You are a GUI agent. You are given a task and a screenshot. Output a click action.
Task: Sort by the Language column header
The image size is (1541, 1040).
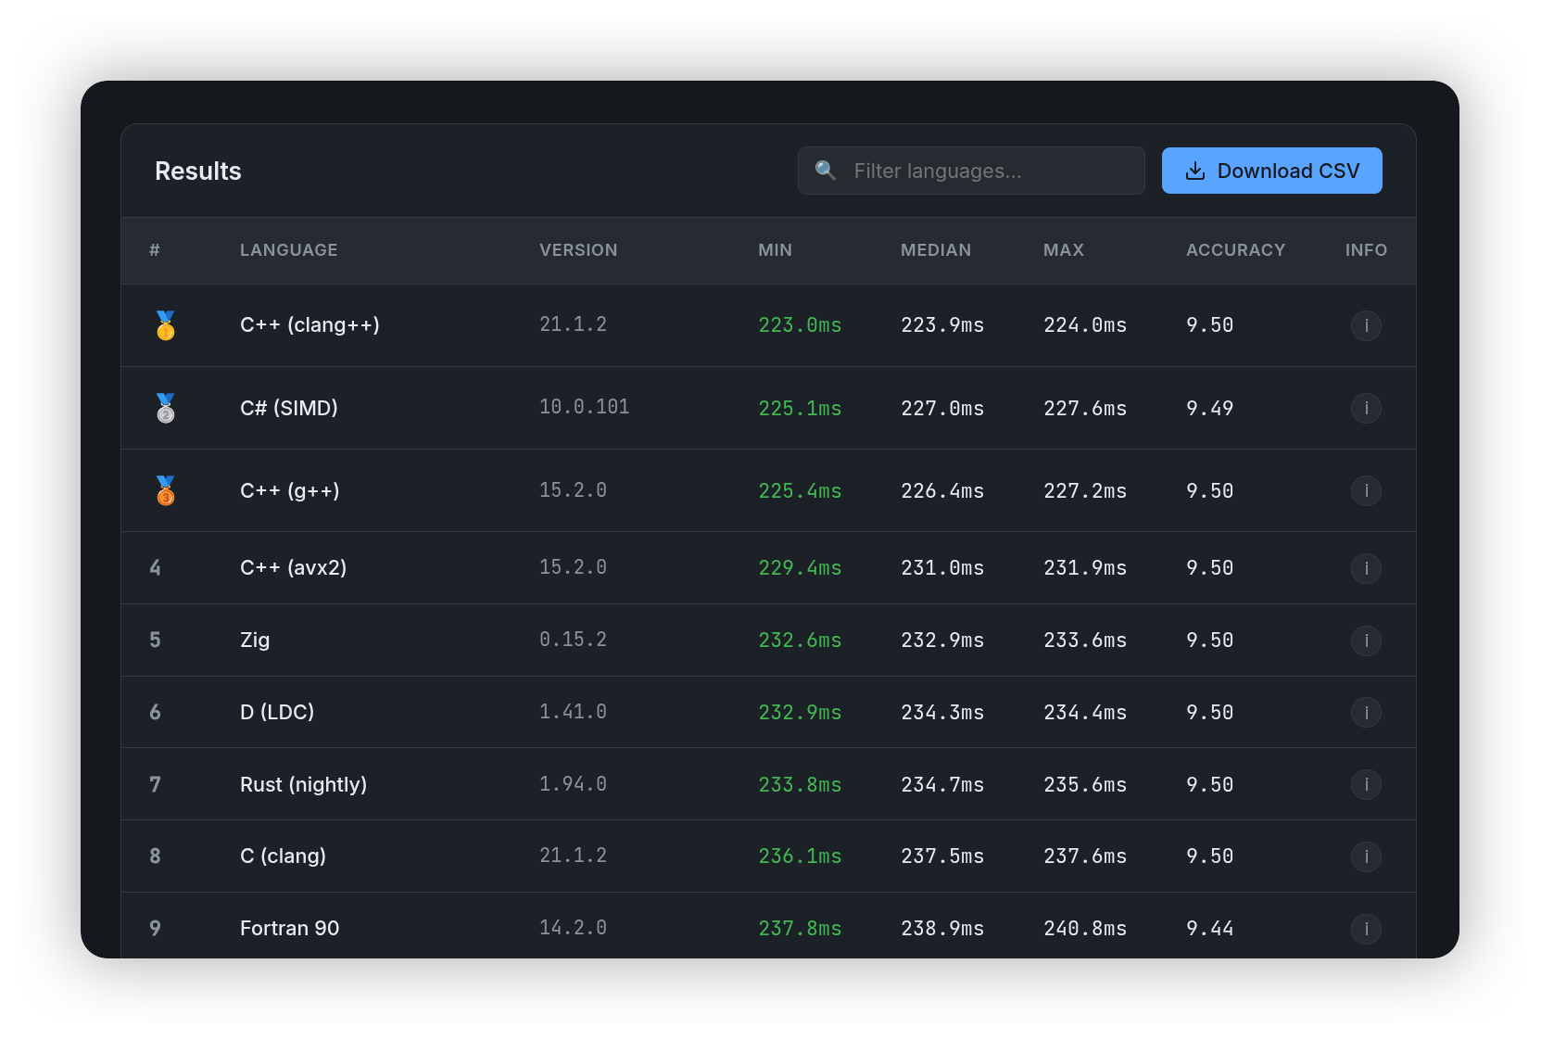(x=288, y=250)
